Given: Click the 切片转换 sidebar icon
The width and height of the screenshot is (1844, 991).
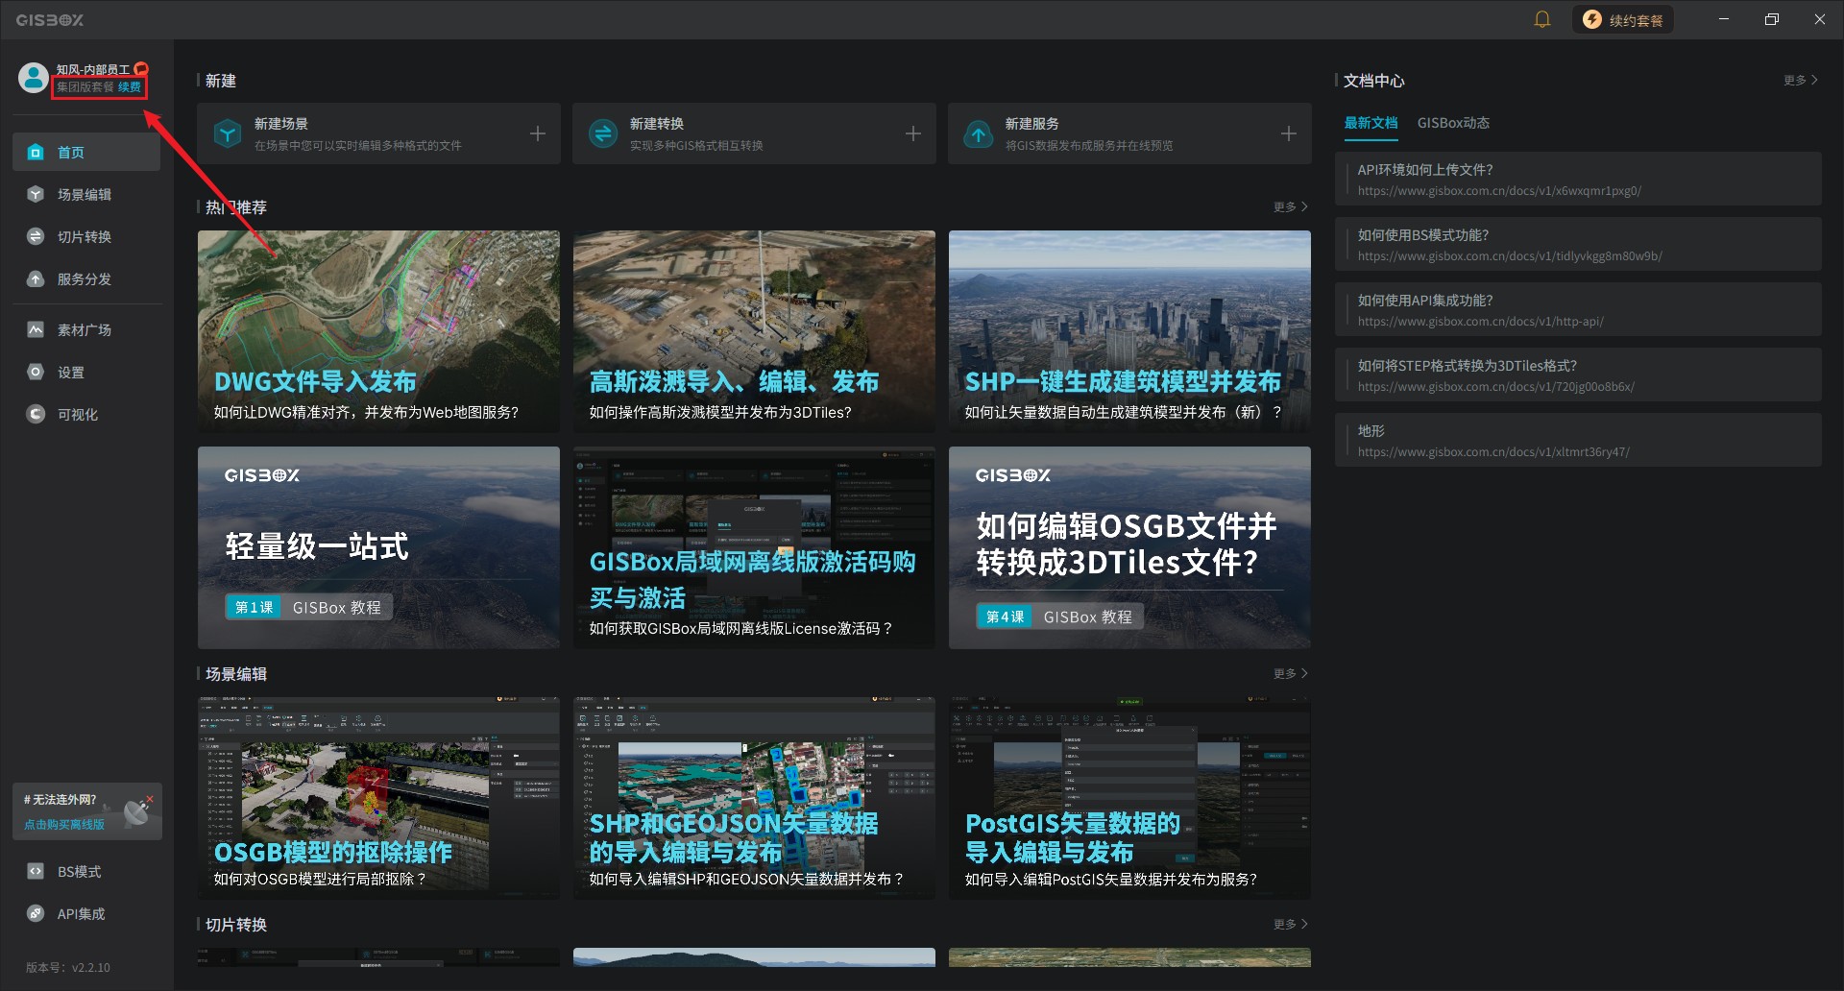Looking at the screenshot, I should 36,236.
